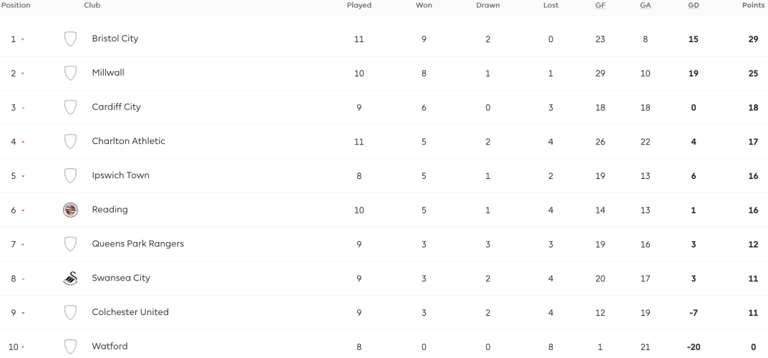Open the Cardiff City club link
This screenshot has height=358, width=768.
pyautogui.click(x=116, y=107)
